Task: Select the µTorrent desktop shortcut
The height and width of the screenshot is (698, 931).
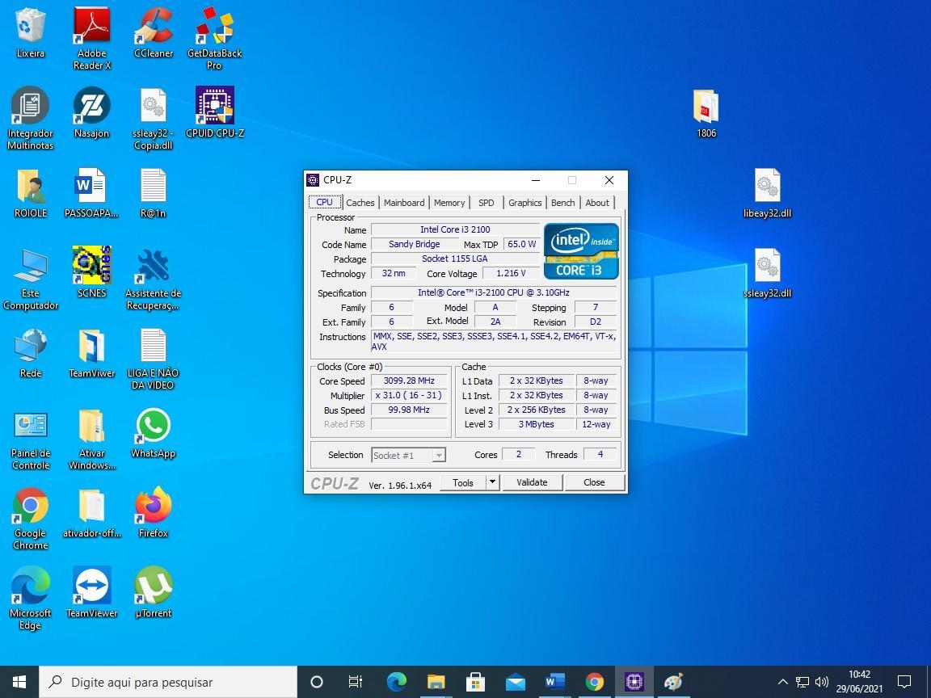Action: (154, 592)
